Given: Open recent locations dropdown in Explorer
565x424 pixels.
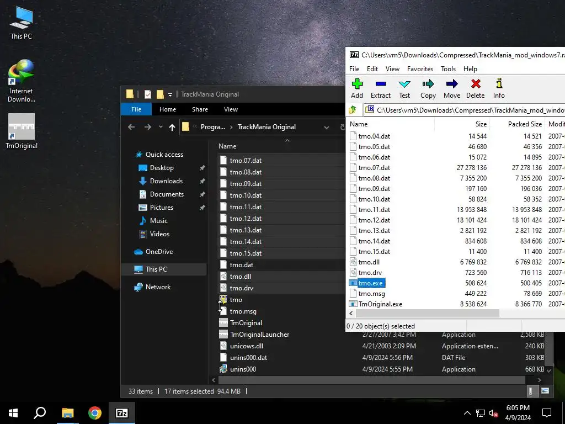Looking at the screenshot, I should tap(161, 127).
